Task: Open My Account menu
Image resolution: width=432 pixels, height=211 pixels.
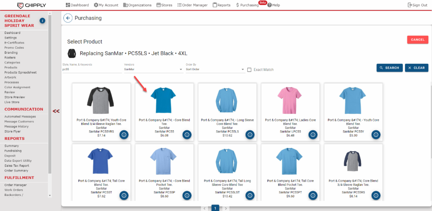Action: pyautogui.click(x=106, y=5)
